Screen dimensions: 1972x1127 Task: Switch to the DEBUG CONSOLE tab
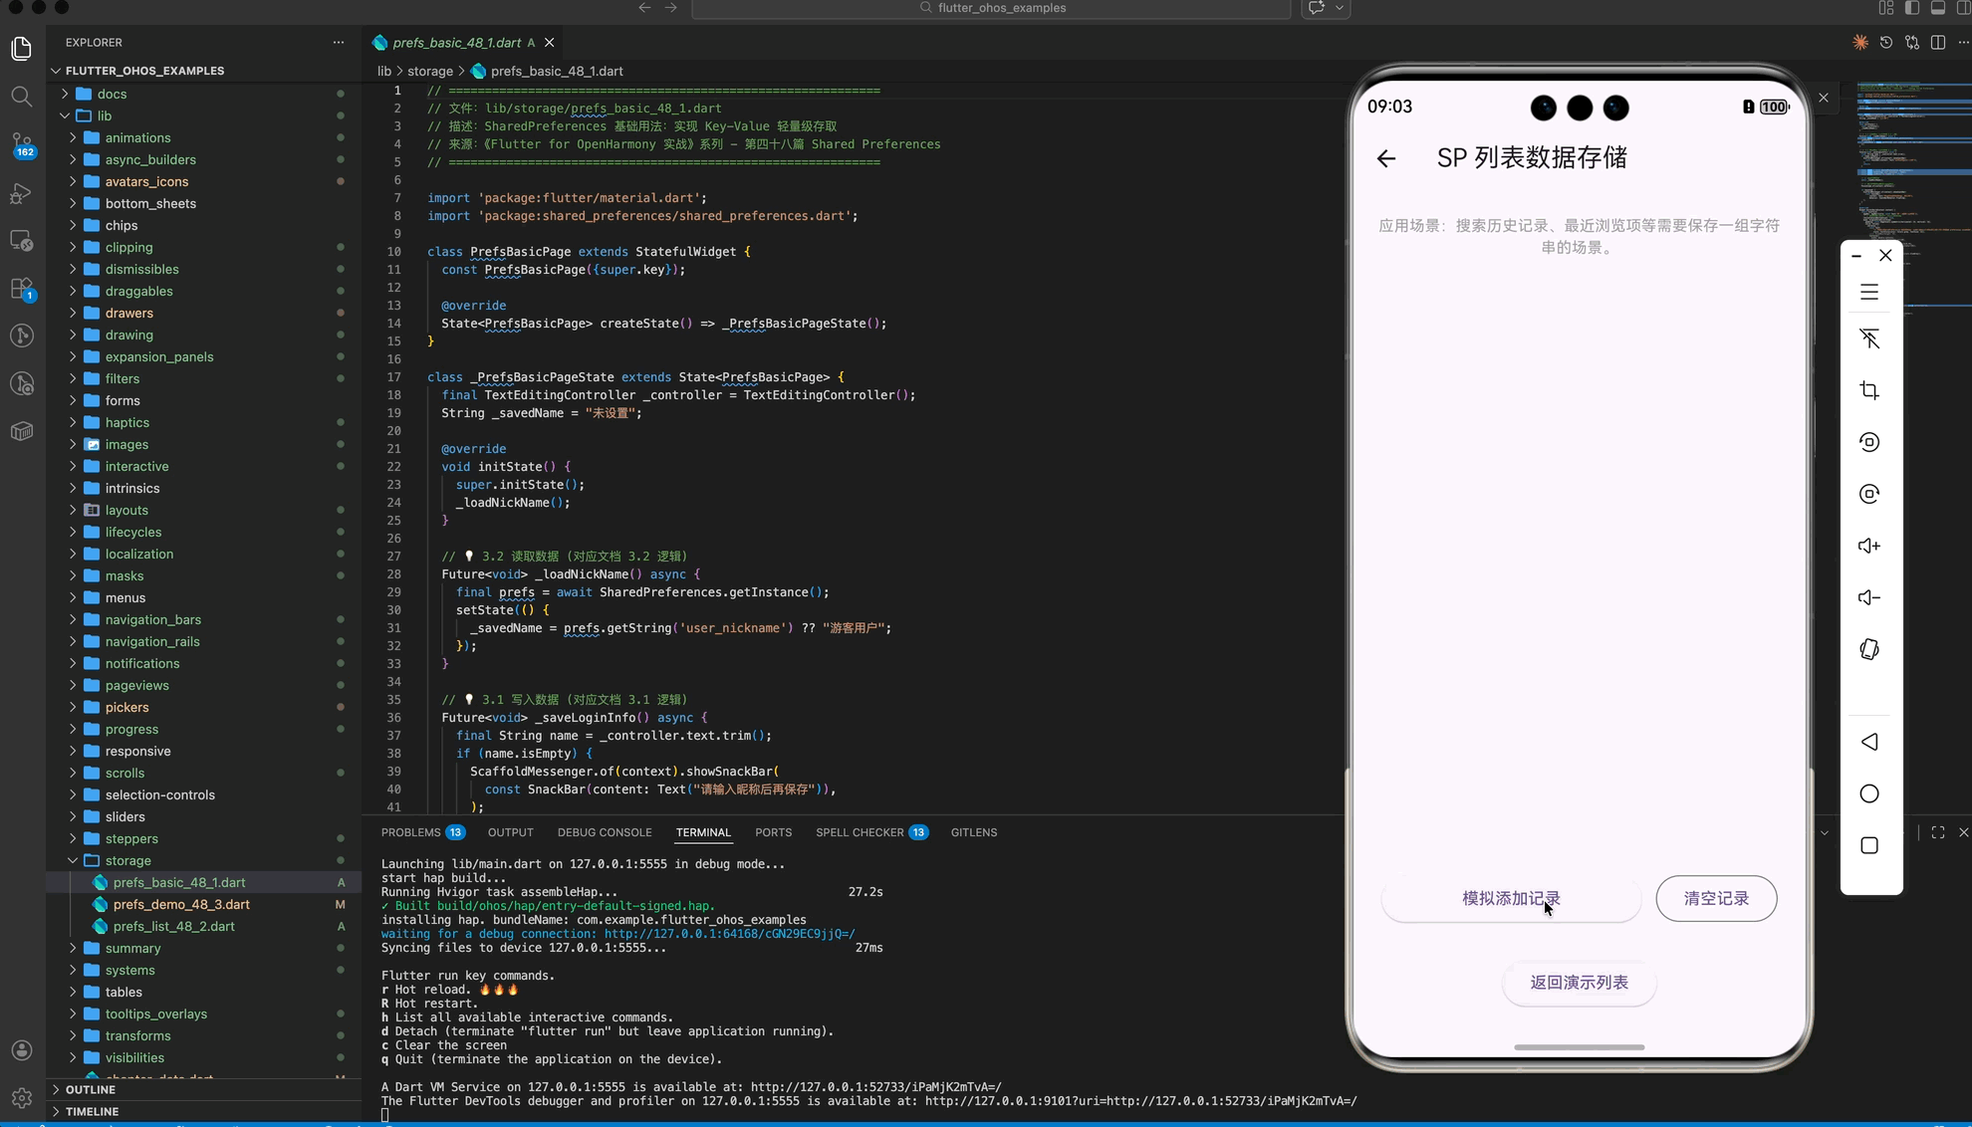(x=604, y=832)
